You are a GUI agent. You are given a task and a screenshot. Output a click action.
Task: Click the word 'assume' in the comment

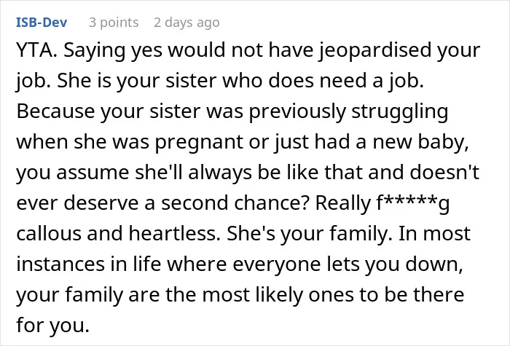point(93,173)
